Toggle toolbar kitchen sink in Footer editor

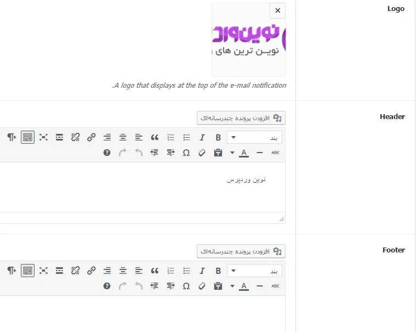[27, 271]
